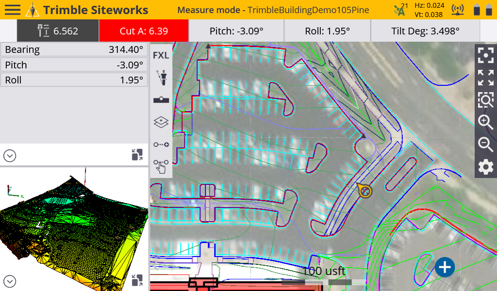Select the line with add-point tool
Screen dimensions: 497x291
tap(161, 145)
